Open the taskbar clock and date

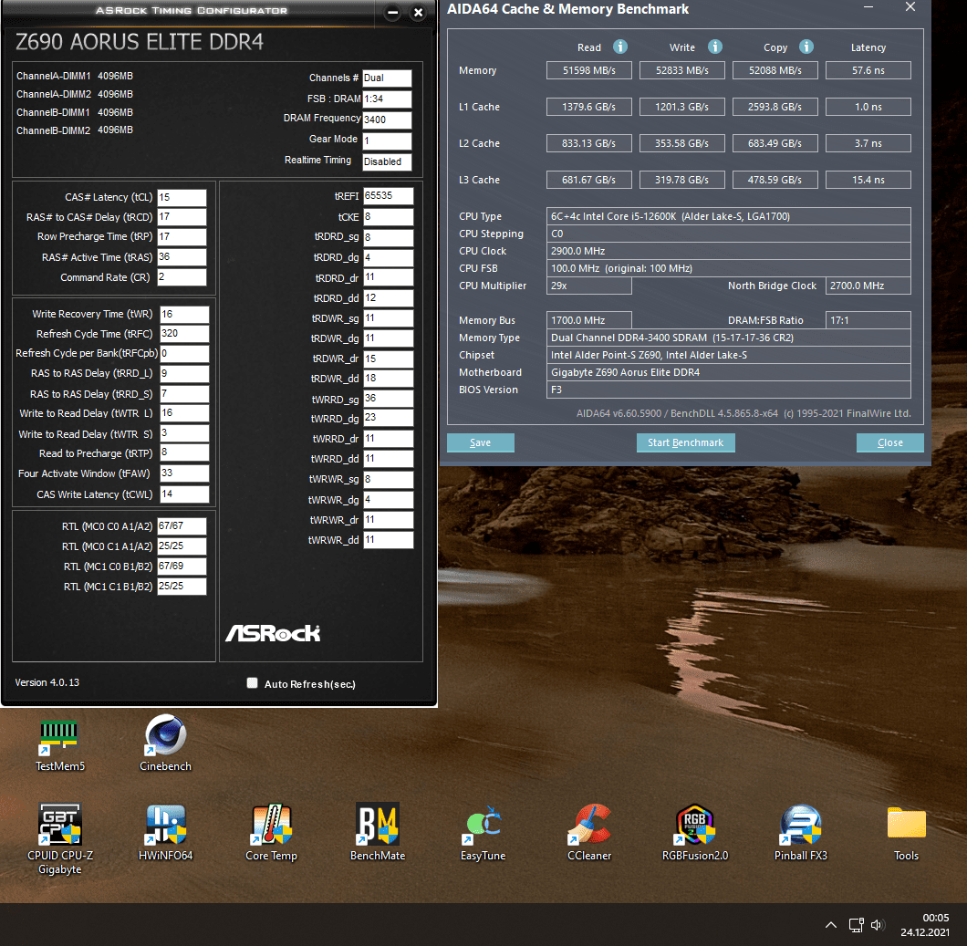924,924
